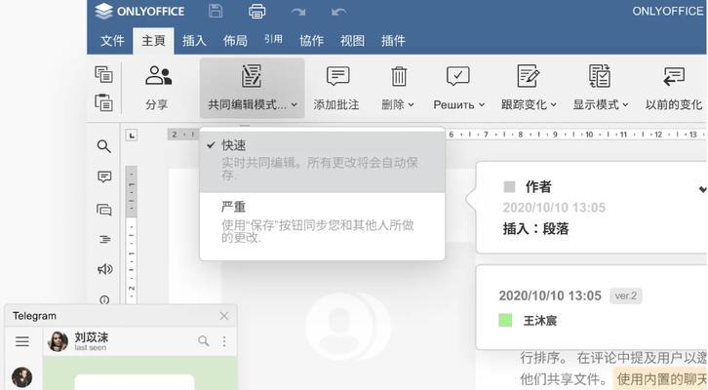Screen dimensions: 708x390
Task: Switch to 插件 plugins tab
Action: point(393,41)
